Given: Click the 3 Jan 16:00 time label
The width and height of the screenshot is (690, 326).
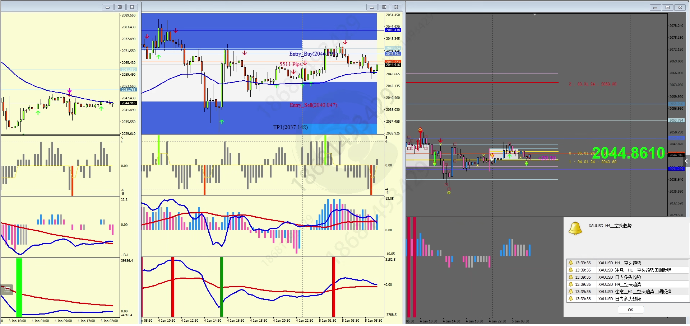Looking at the screenshot, I should point(17,321).
